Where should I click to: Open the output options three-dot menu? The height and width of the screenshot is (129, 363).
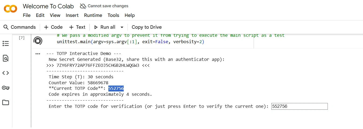(38, 54)
